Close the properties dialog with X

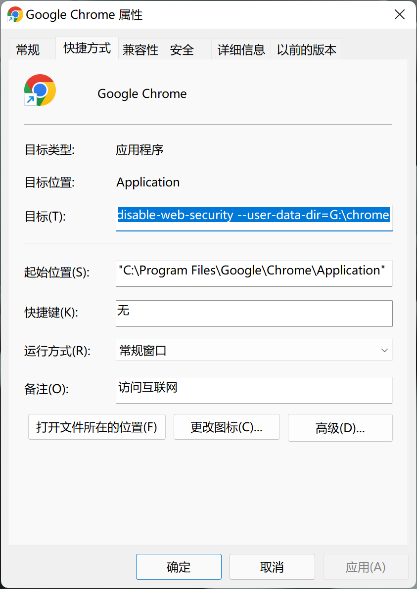[x=399, y=14]
